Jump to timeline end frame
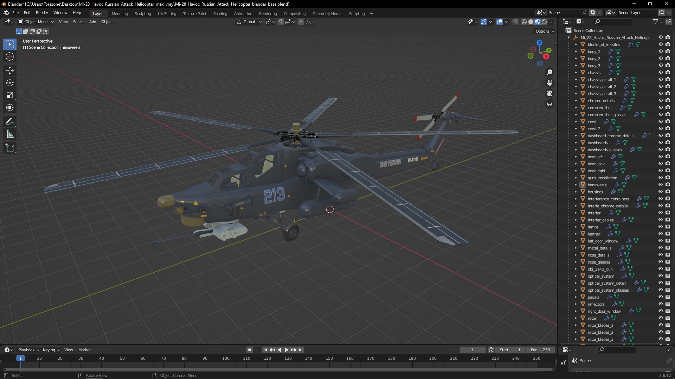675x379 pixels. (301, 350)
